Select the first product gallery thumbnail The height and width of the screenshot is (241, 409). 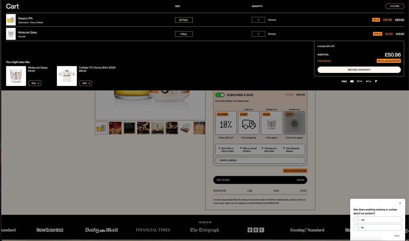click(101, 128)
